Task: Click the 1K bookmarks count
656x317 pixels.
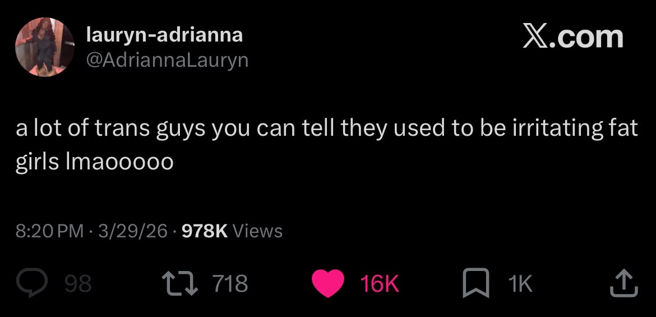Action: click(520, 283)
